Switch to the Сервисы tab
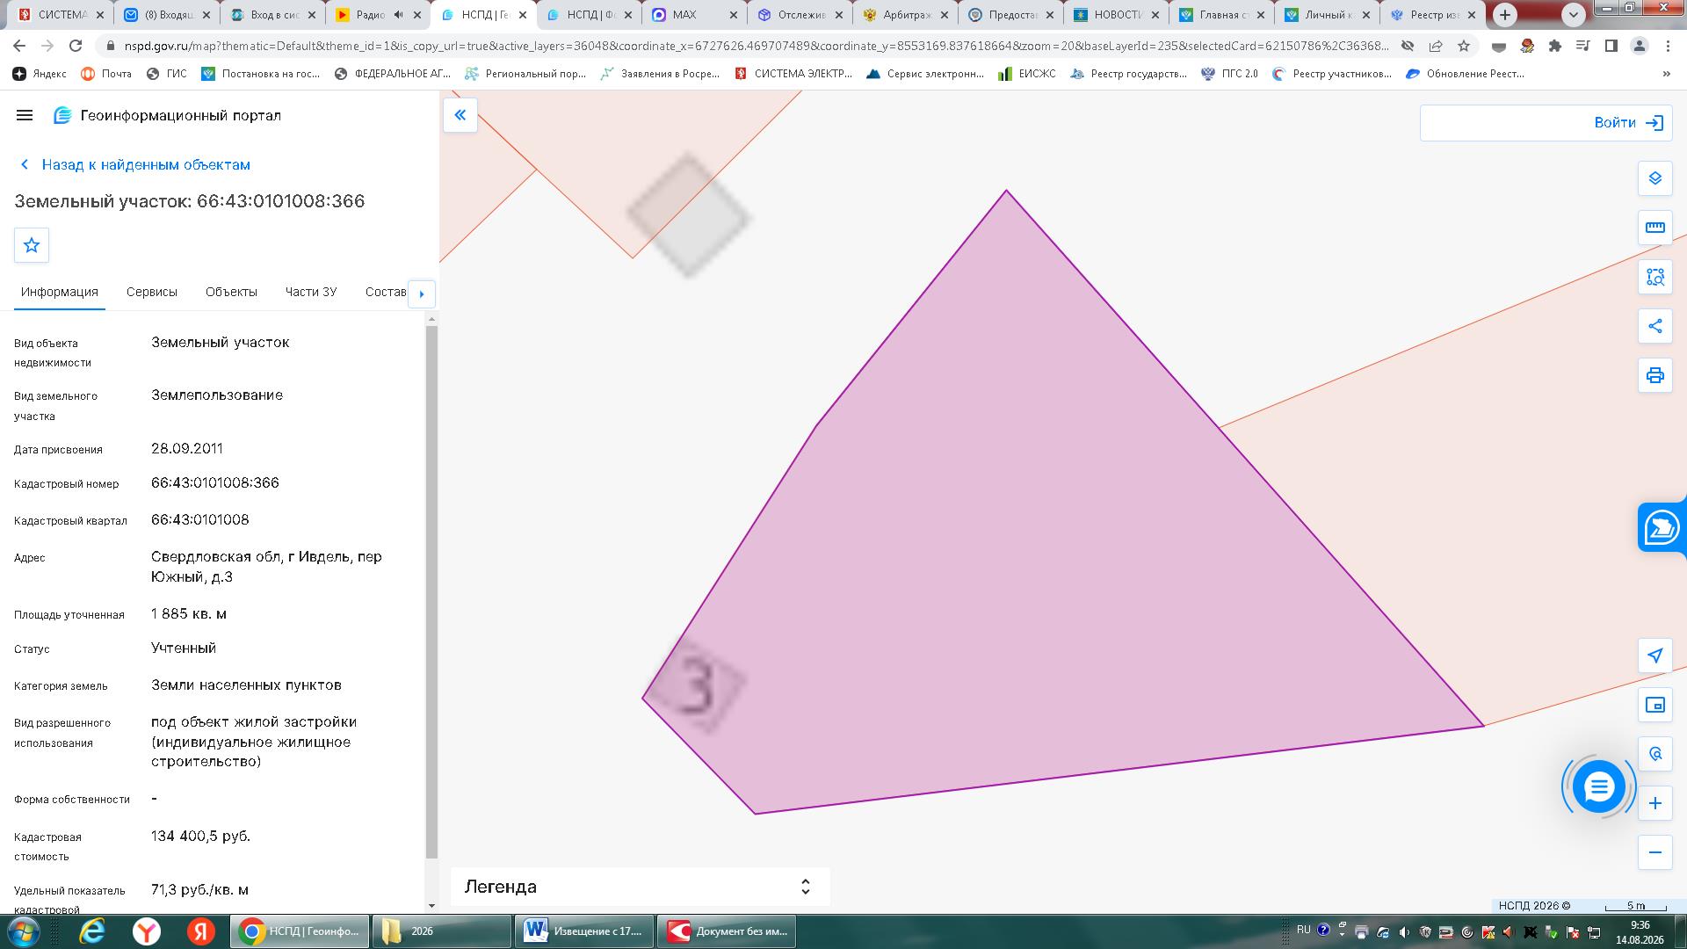The image size is (1687, 949). [x=151, y=292]
